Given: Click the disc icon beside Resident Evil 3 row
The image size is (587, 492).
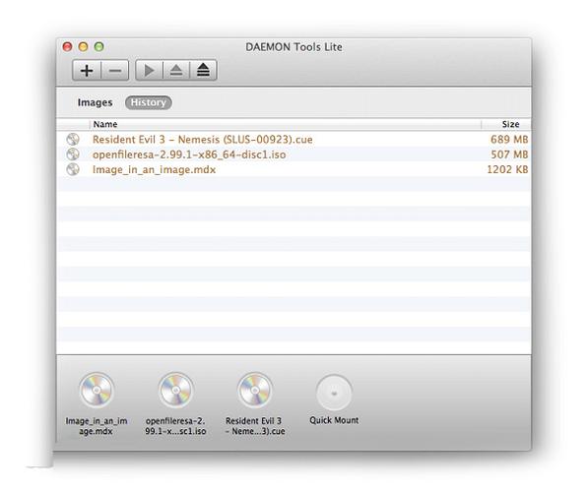Looking at the screenshot, I should 73,139.
